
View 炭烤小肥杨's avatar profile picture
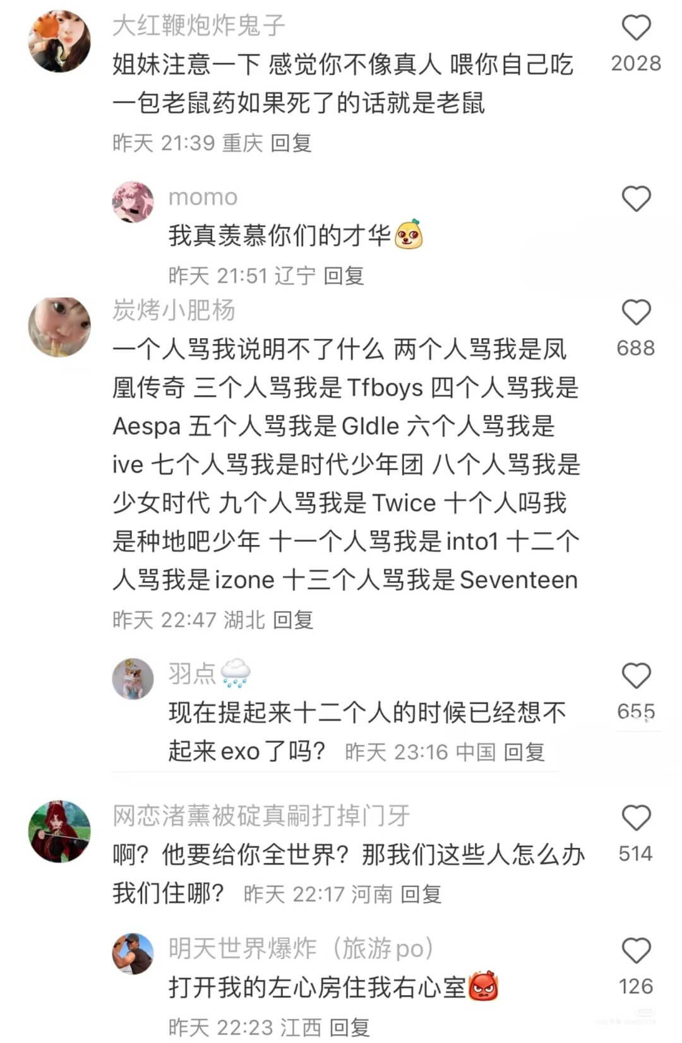(60, 327)
